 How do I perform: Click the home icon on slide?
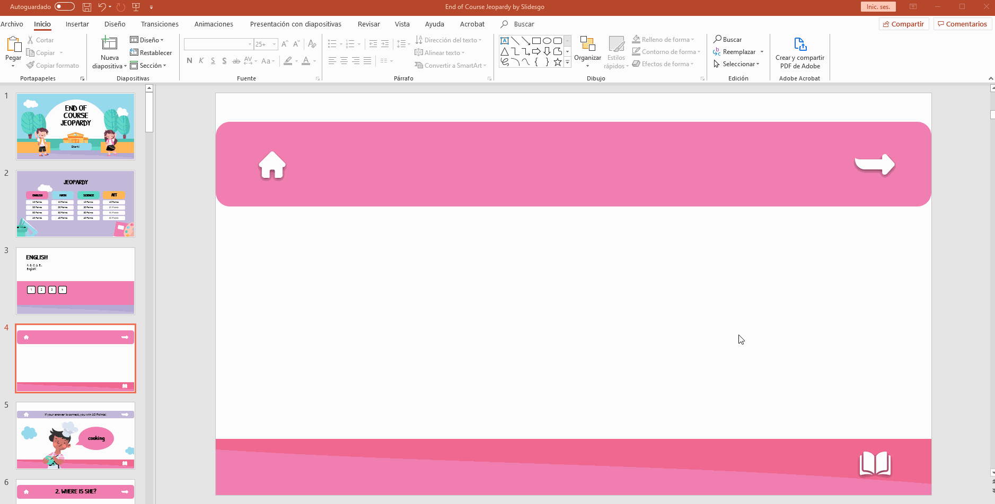(x=272, y=165)
